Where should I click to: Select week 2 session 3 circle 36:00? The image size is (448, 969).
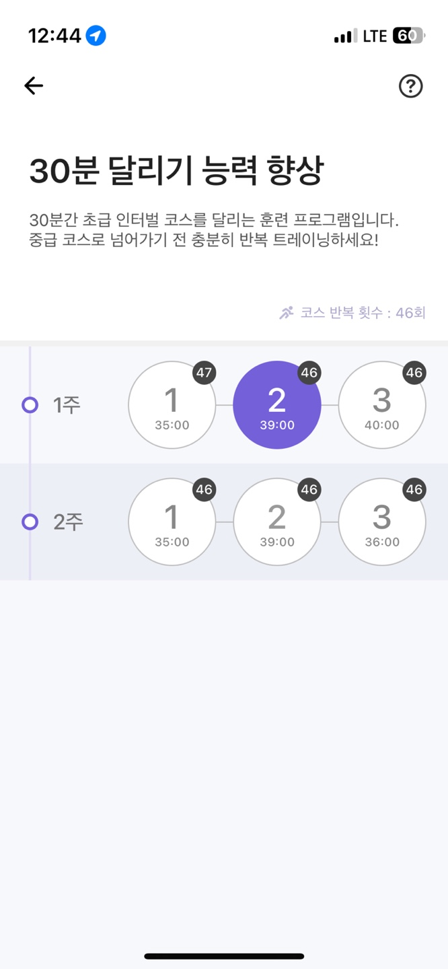[382, 522]
